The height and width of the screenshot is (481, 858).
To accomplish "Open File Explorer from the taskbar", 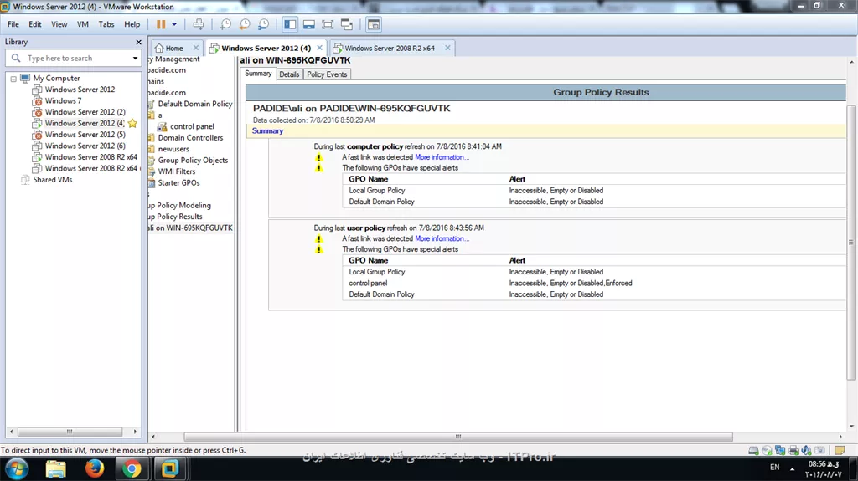I will pyautogui.click(x=56, y=469).
